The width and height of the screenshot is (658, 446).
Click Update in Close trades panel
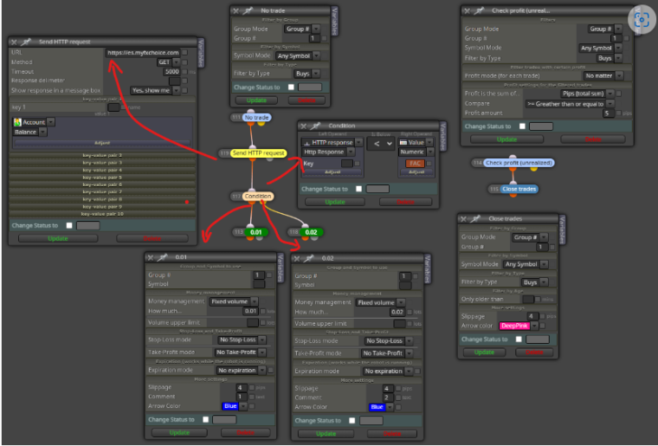pyautogui.click(x=484, y=352)
